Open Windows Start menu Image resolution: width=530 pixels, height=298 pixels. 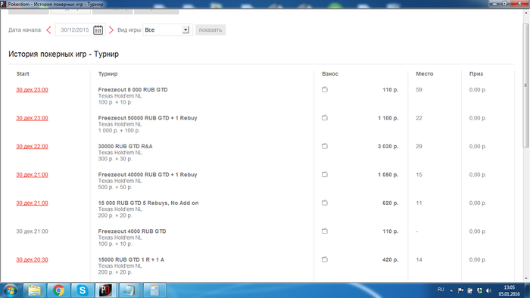tap(10, 290)
